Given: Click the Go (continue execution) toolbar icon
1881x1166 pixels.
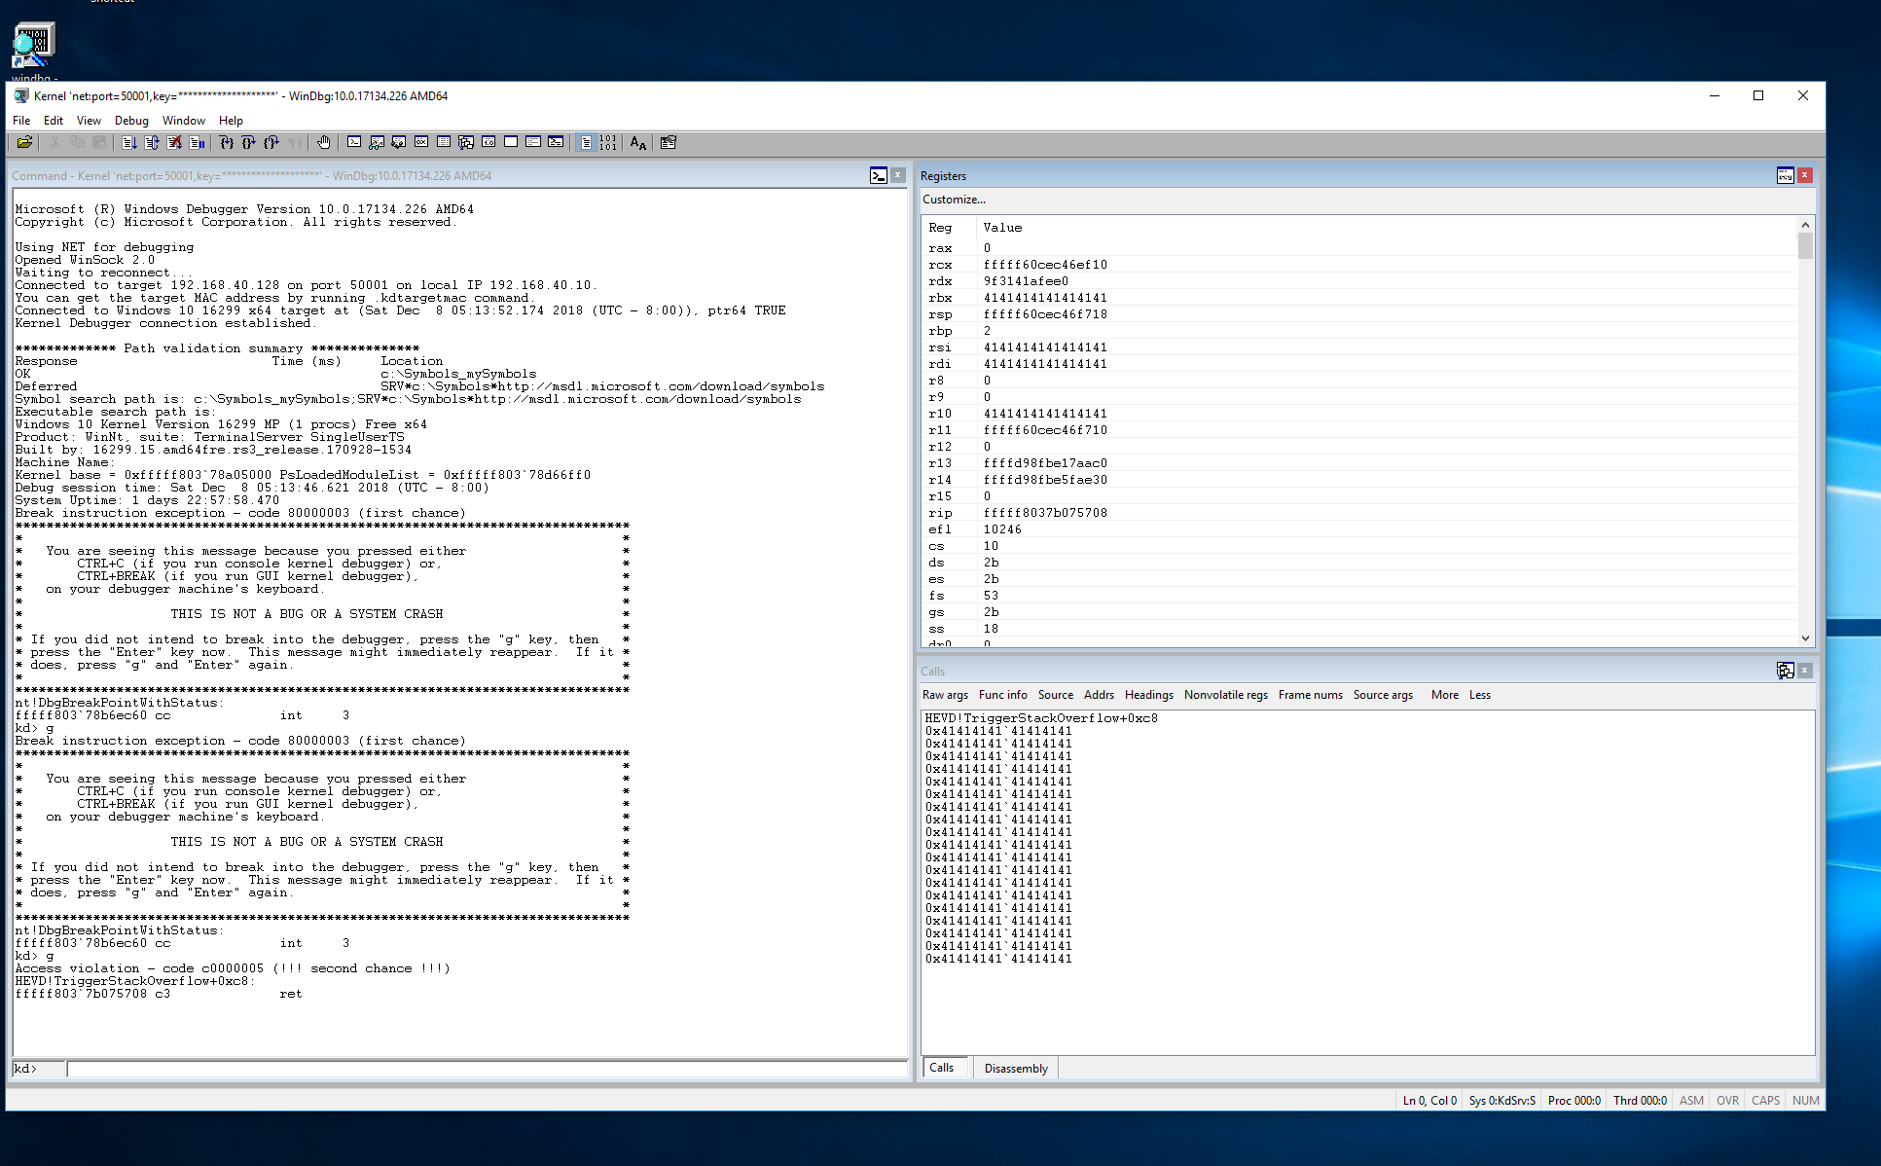Looking at the screenshot, I should tap(128, 143).
